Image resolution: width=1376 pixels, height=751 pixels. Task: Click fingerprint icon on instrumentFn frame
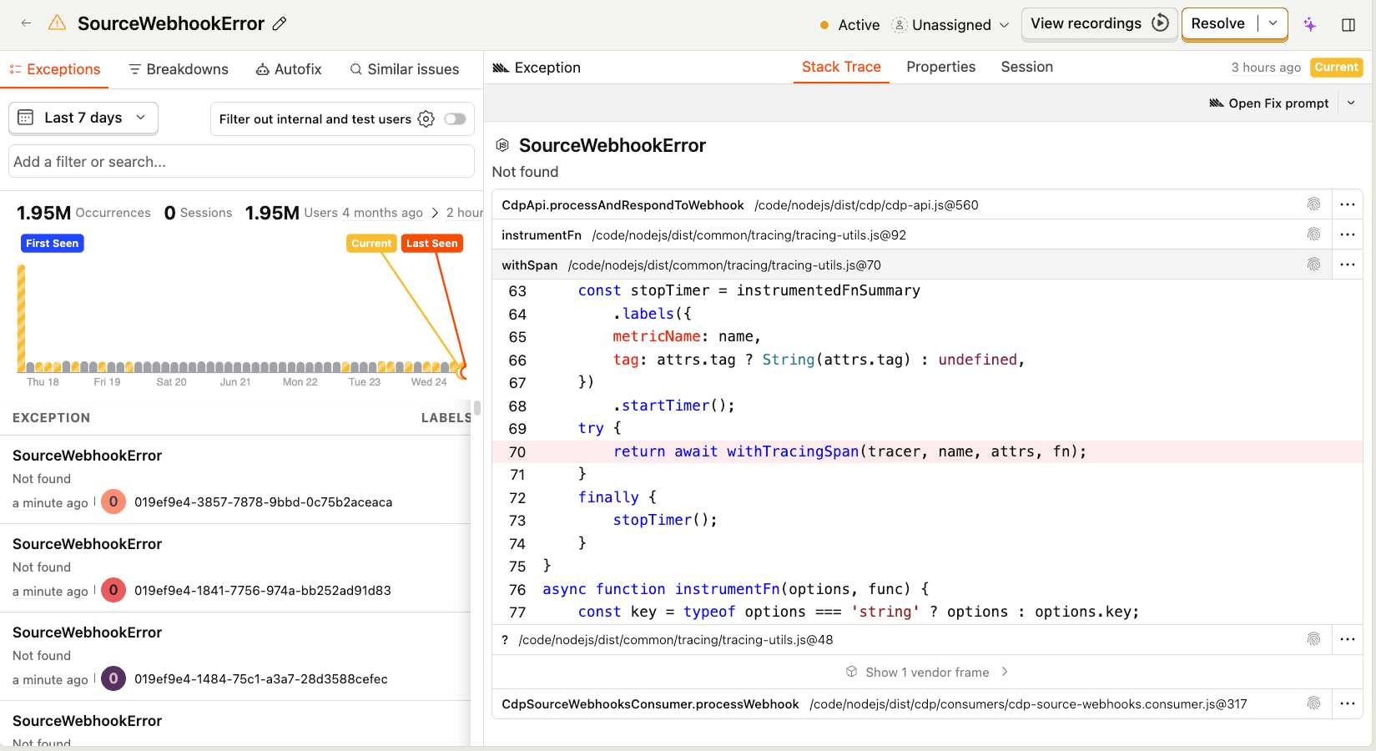(x=1314, y=234)
